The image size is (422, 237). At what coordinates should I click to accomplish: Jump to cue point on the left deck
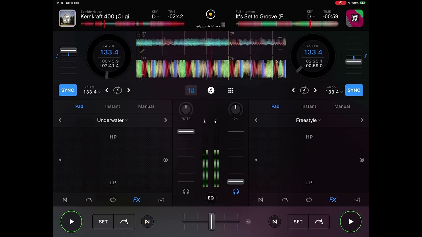click(x=124, y=222)
